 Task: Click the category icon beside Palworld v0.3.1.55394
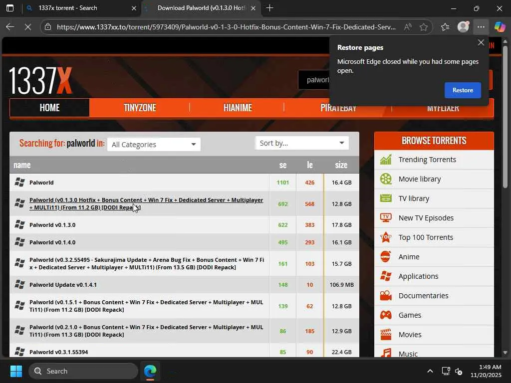click(x=19, y=352)
